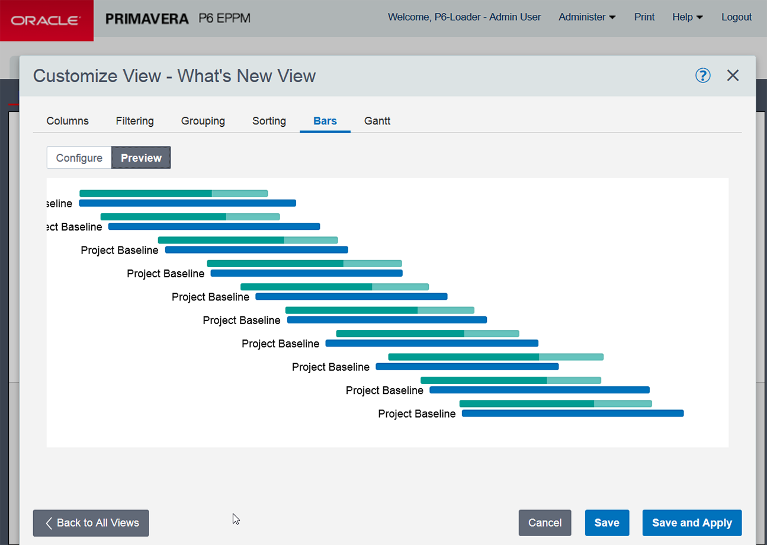Image resolution: width=767 pixels, height=545 pixels.
Task: Select the Sorting tab
Action: pyautogui.click(x=269, y=121)
